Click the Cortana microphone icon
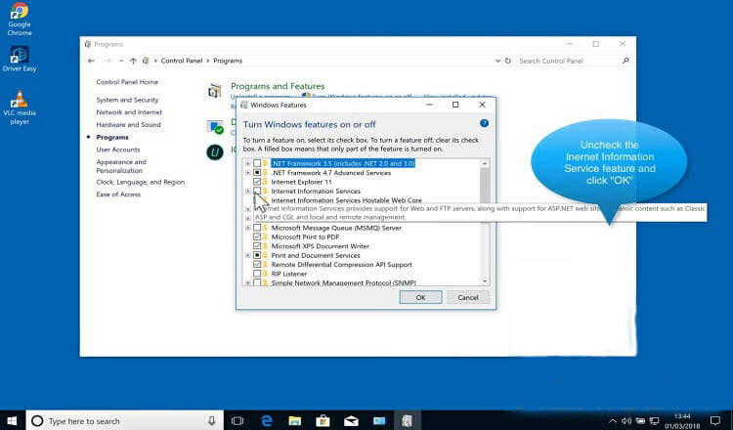 212,420
